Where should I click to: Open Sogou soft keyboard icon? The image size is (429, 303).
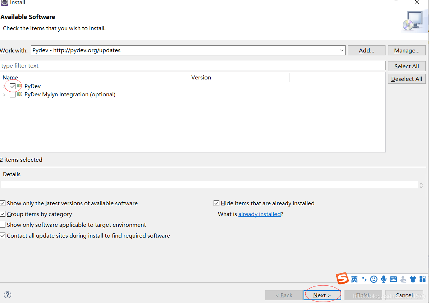393,279
